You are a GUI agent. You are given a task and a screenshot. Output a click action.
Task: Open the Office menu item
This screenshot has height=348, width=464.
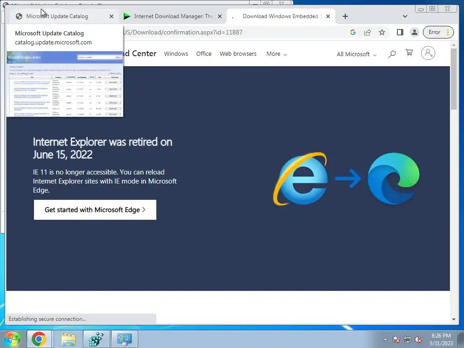pyautogui.click(x=203, y=54)
